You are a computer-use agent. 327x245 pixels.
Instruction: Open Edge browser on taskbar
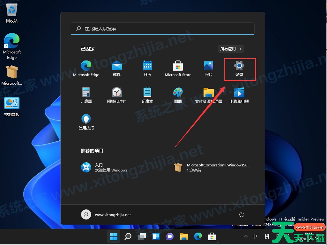click(x=198, y=236)
